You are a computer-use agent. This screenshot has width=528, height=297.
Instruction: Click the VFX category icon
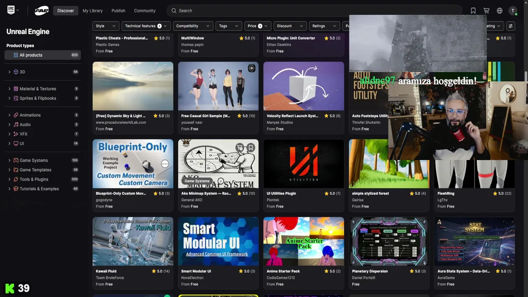[16, 134]
